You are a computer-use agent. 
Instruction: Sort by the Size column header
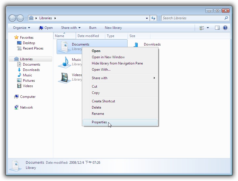click(139, 36)
